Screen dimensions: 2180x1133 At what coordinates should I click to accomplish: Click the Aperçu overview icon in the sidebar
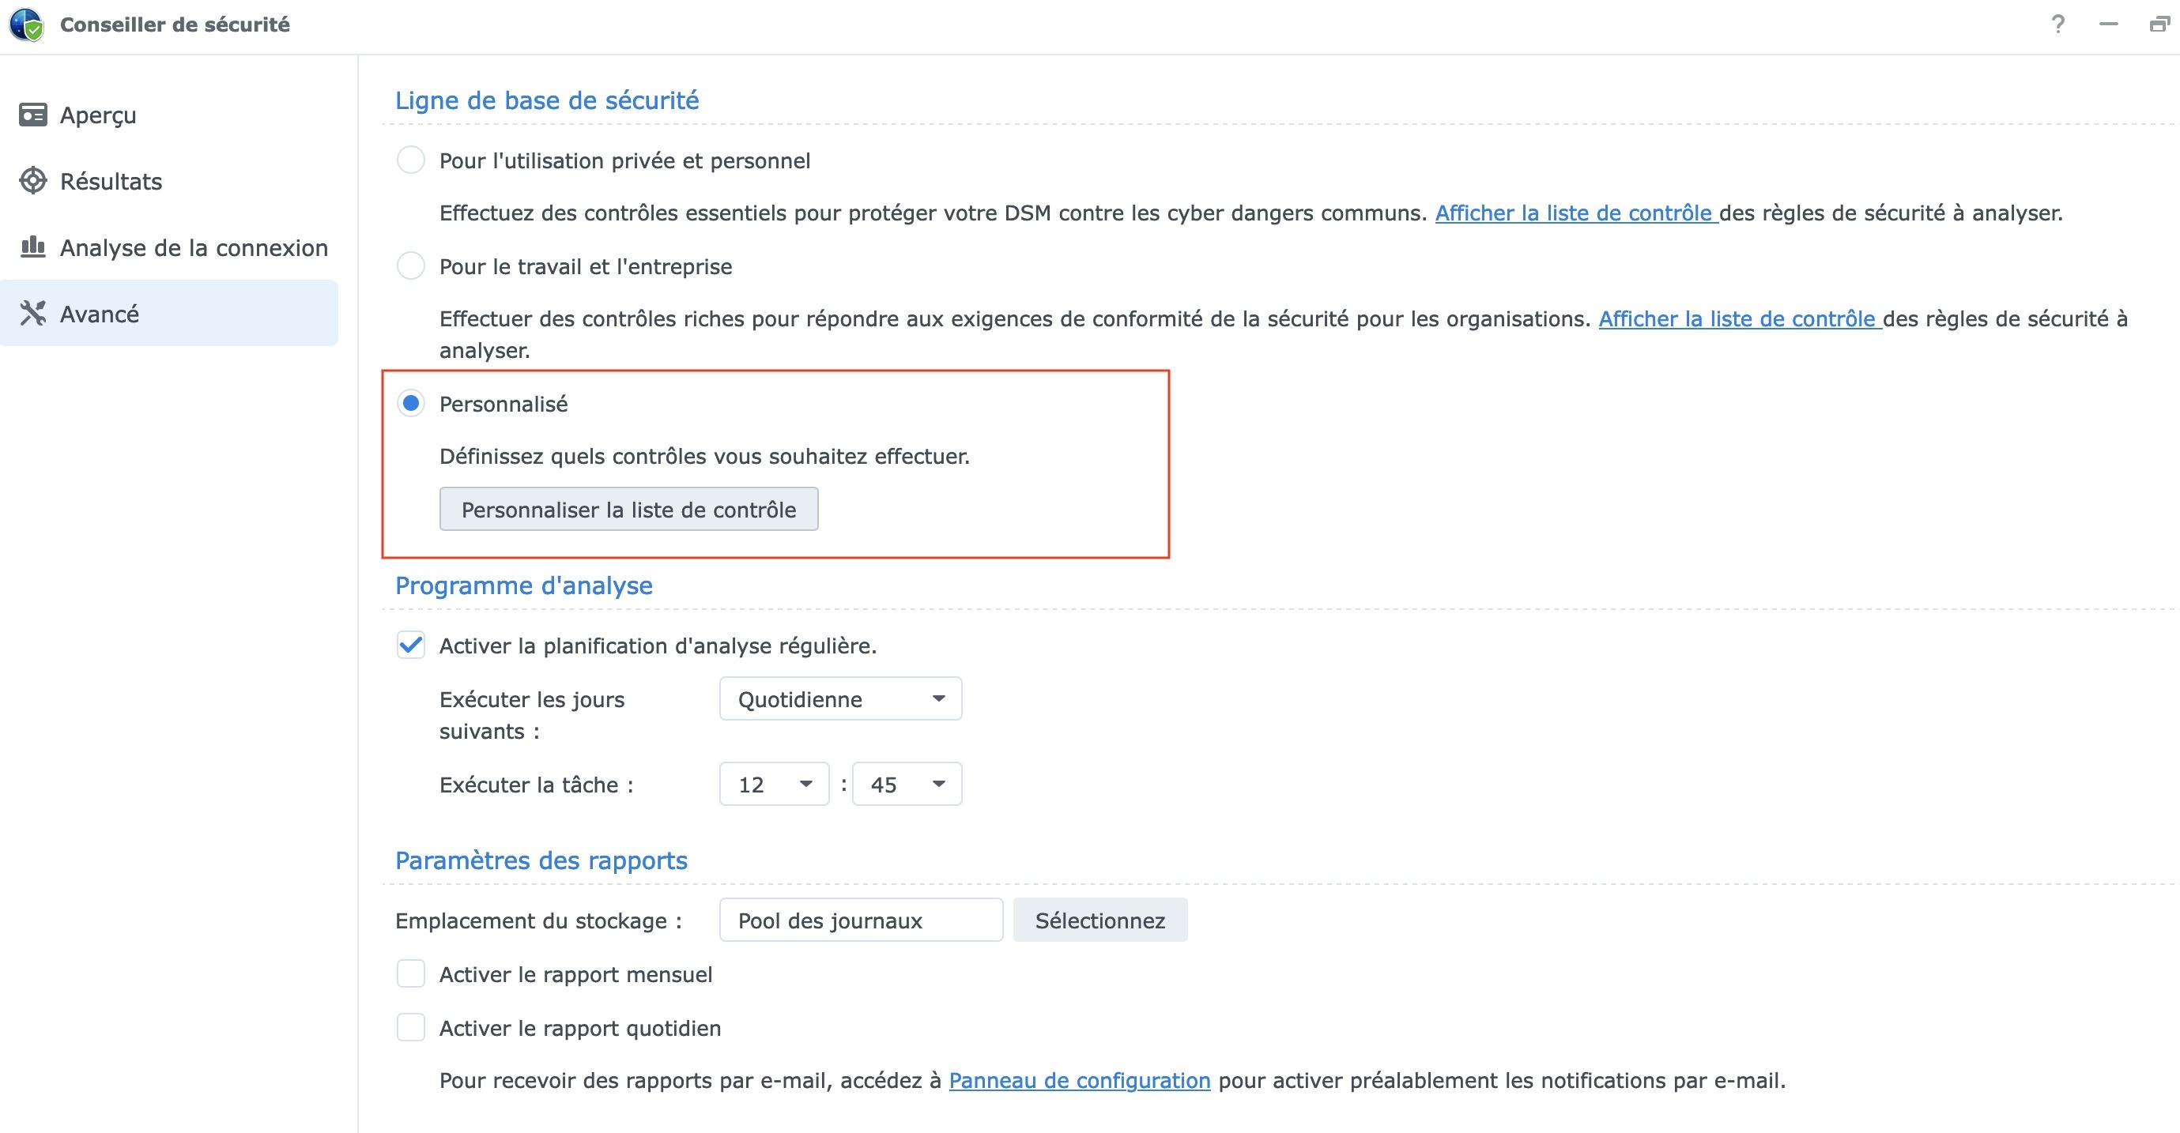[x=33, y=115]
